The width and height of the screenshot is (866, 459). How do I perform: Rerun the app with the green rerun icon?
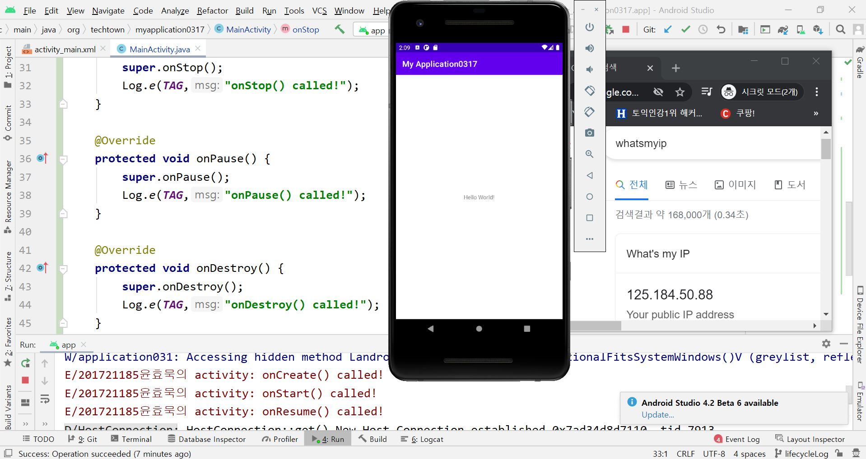coord(25,363)
